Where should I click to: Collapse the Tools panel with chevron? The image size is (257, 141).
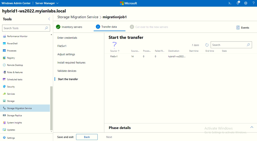click(49, 19)
